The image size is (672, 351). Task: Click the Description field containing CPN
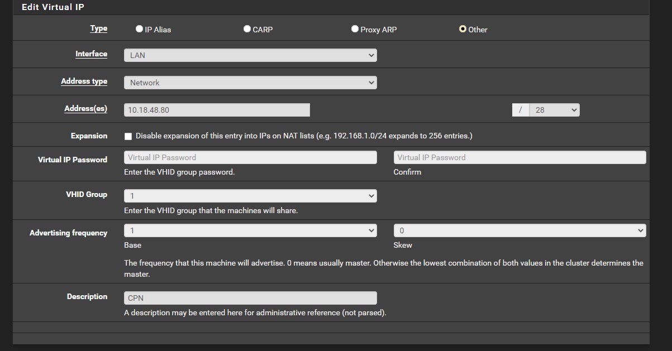[250, 298]
